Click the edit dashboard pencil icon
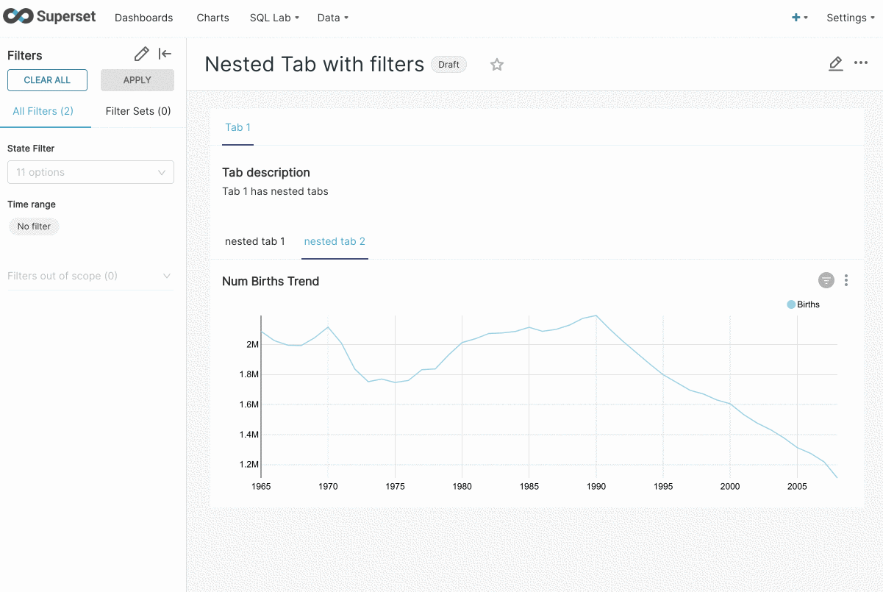The height and width of the screenshot is (592, 883). coord(835,64)
